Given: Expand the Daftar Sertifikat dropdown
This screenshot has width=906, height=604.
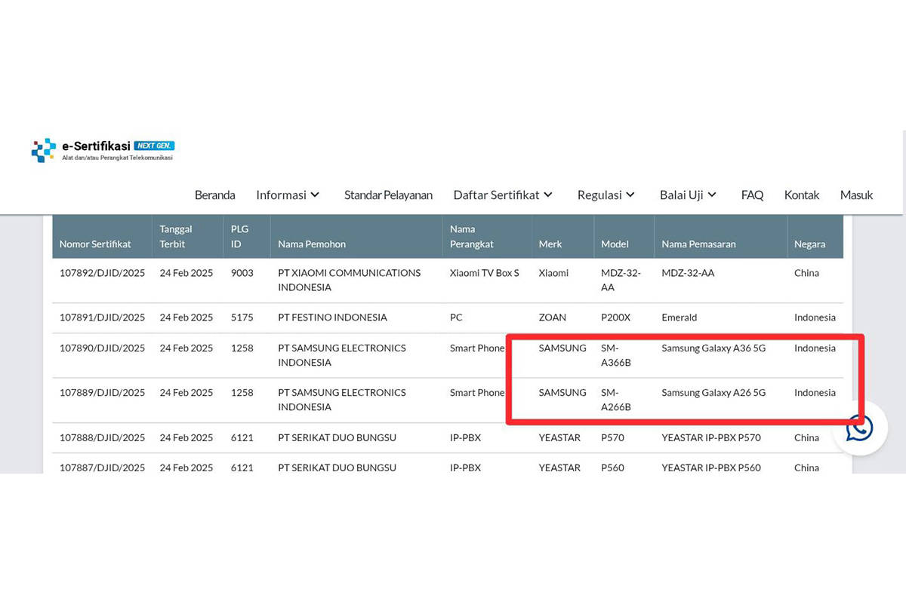Looking at the screenshot, I should click(503, 195).
